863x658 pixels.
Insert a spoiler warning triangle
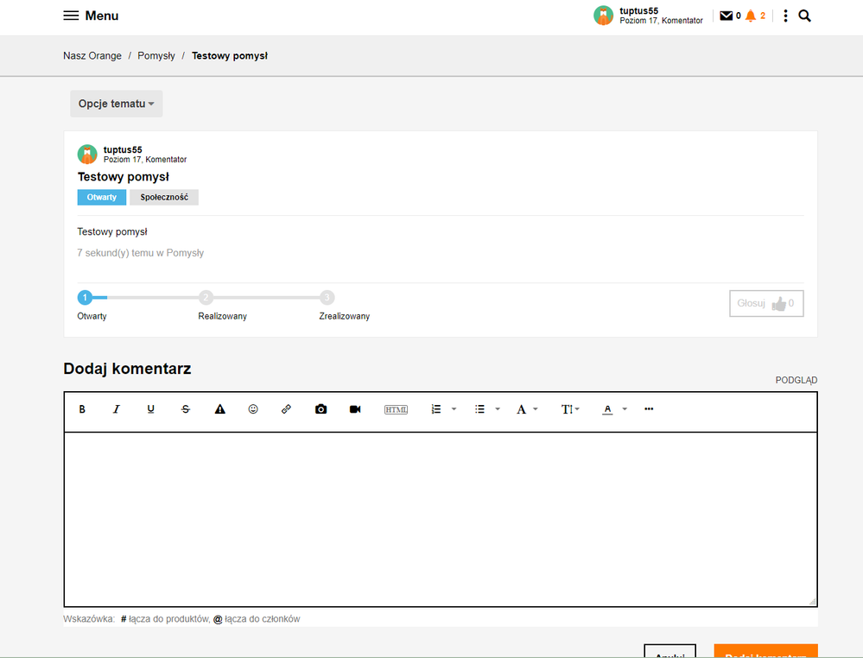pos(220,409)
